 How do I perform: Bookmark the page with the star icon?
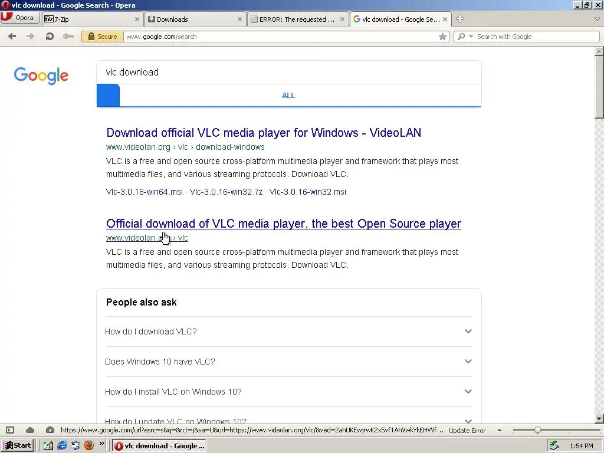point(442,37)
